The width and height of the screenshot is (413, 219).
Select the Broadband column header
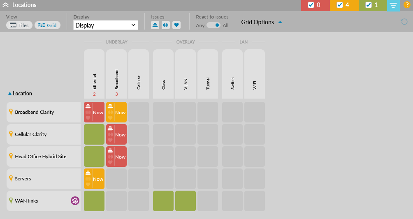click(116, 74)
